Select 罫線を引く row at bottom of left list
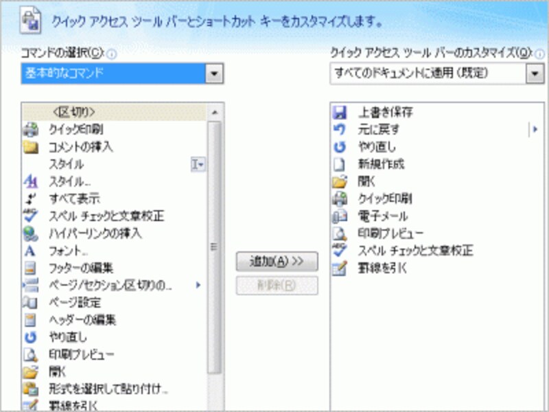The image size is (549, 412). tap(114, 404)
